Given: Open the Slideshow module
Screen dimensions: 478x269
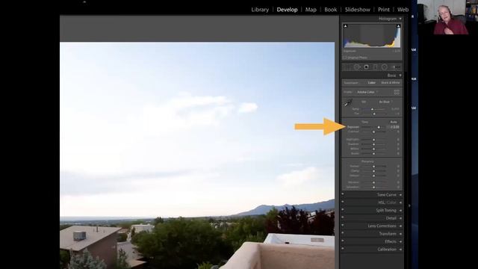Looking at the screenshot, I should tap(357, 10).
